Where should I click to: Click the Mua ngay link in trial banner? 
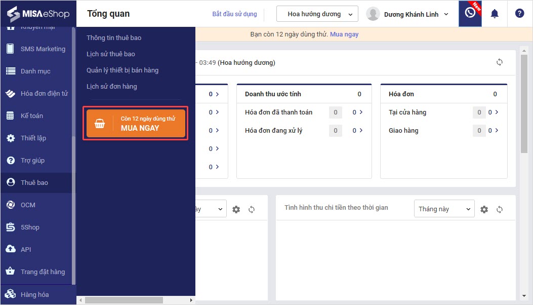344,34
